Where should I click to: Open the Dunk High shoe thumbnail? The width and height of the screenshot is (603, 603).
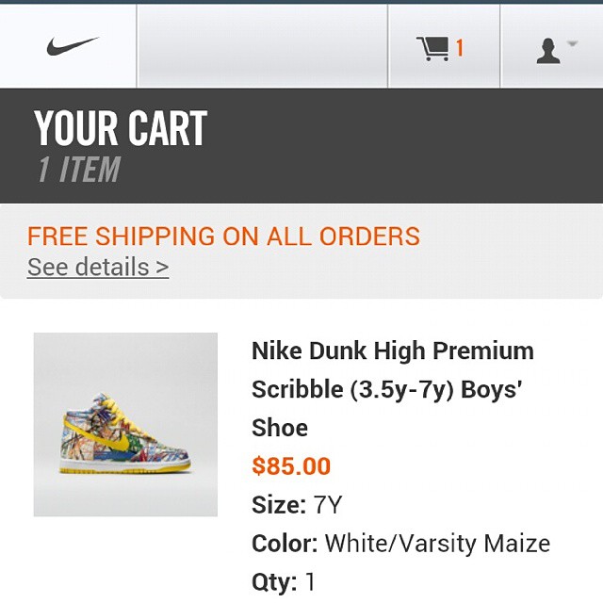pos(125,424)
